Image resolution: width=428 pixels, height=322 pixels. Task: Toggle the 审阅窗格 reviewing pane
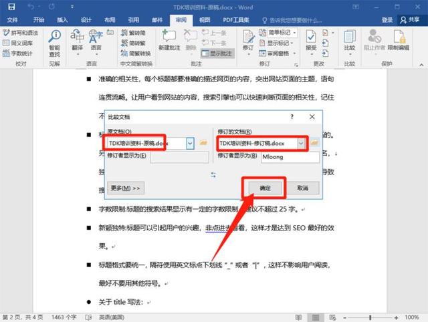[274, 53]
